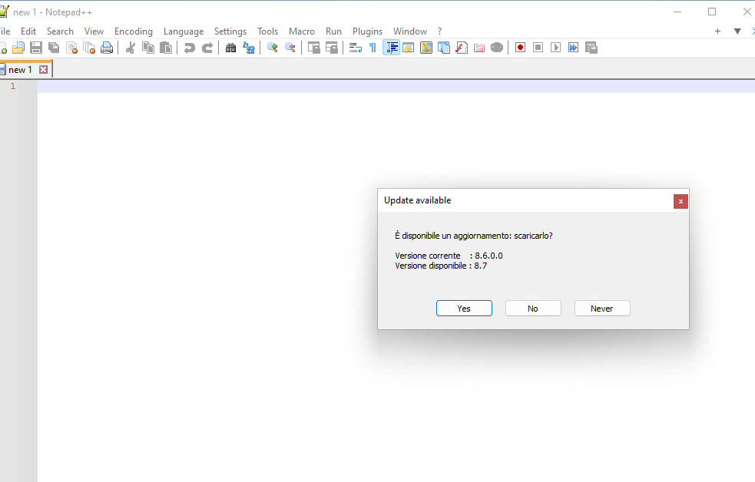The height and width of the screenshot is (482, 755).
Task: Open the Plugins menu
Action: (367, 31)
